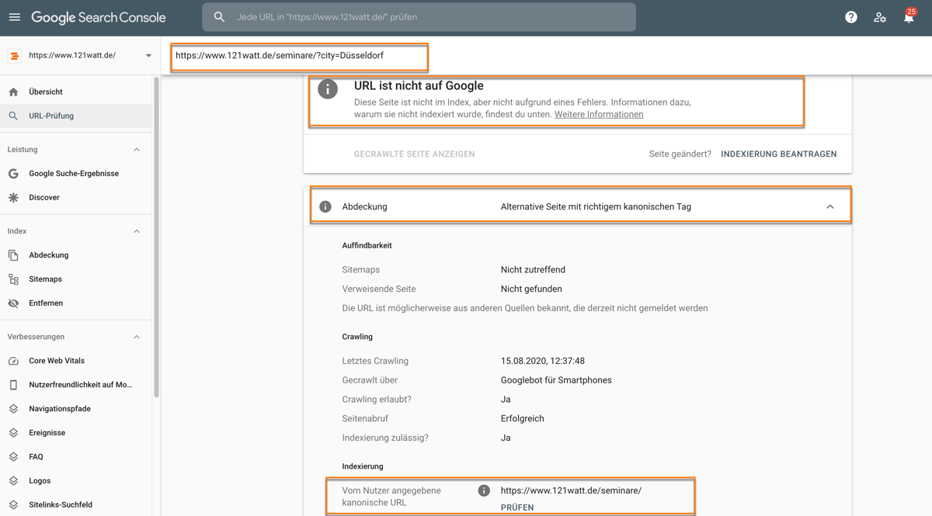Collapse the Abdeckung details card chevron

[830, 207]
